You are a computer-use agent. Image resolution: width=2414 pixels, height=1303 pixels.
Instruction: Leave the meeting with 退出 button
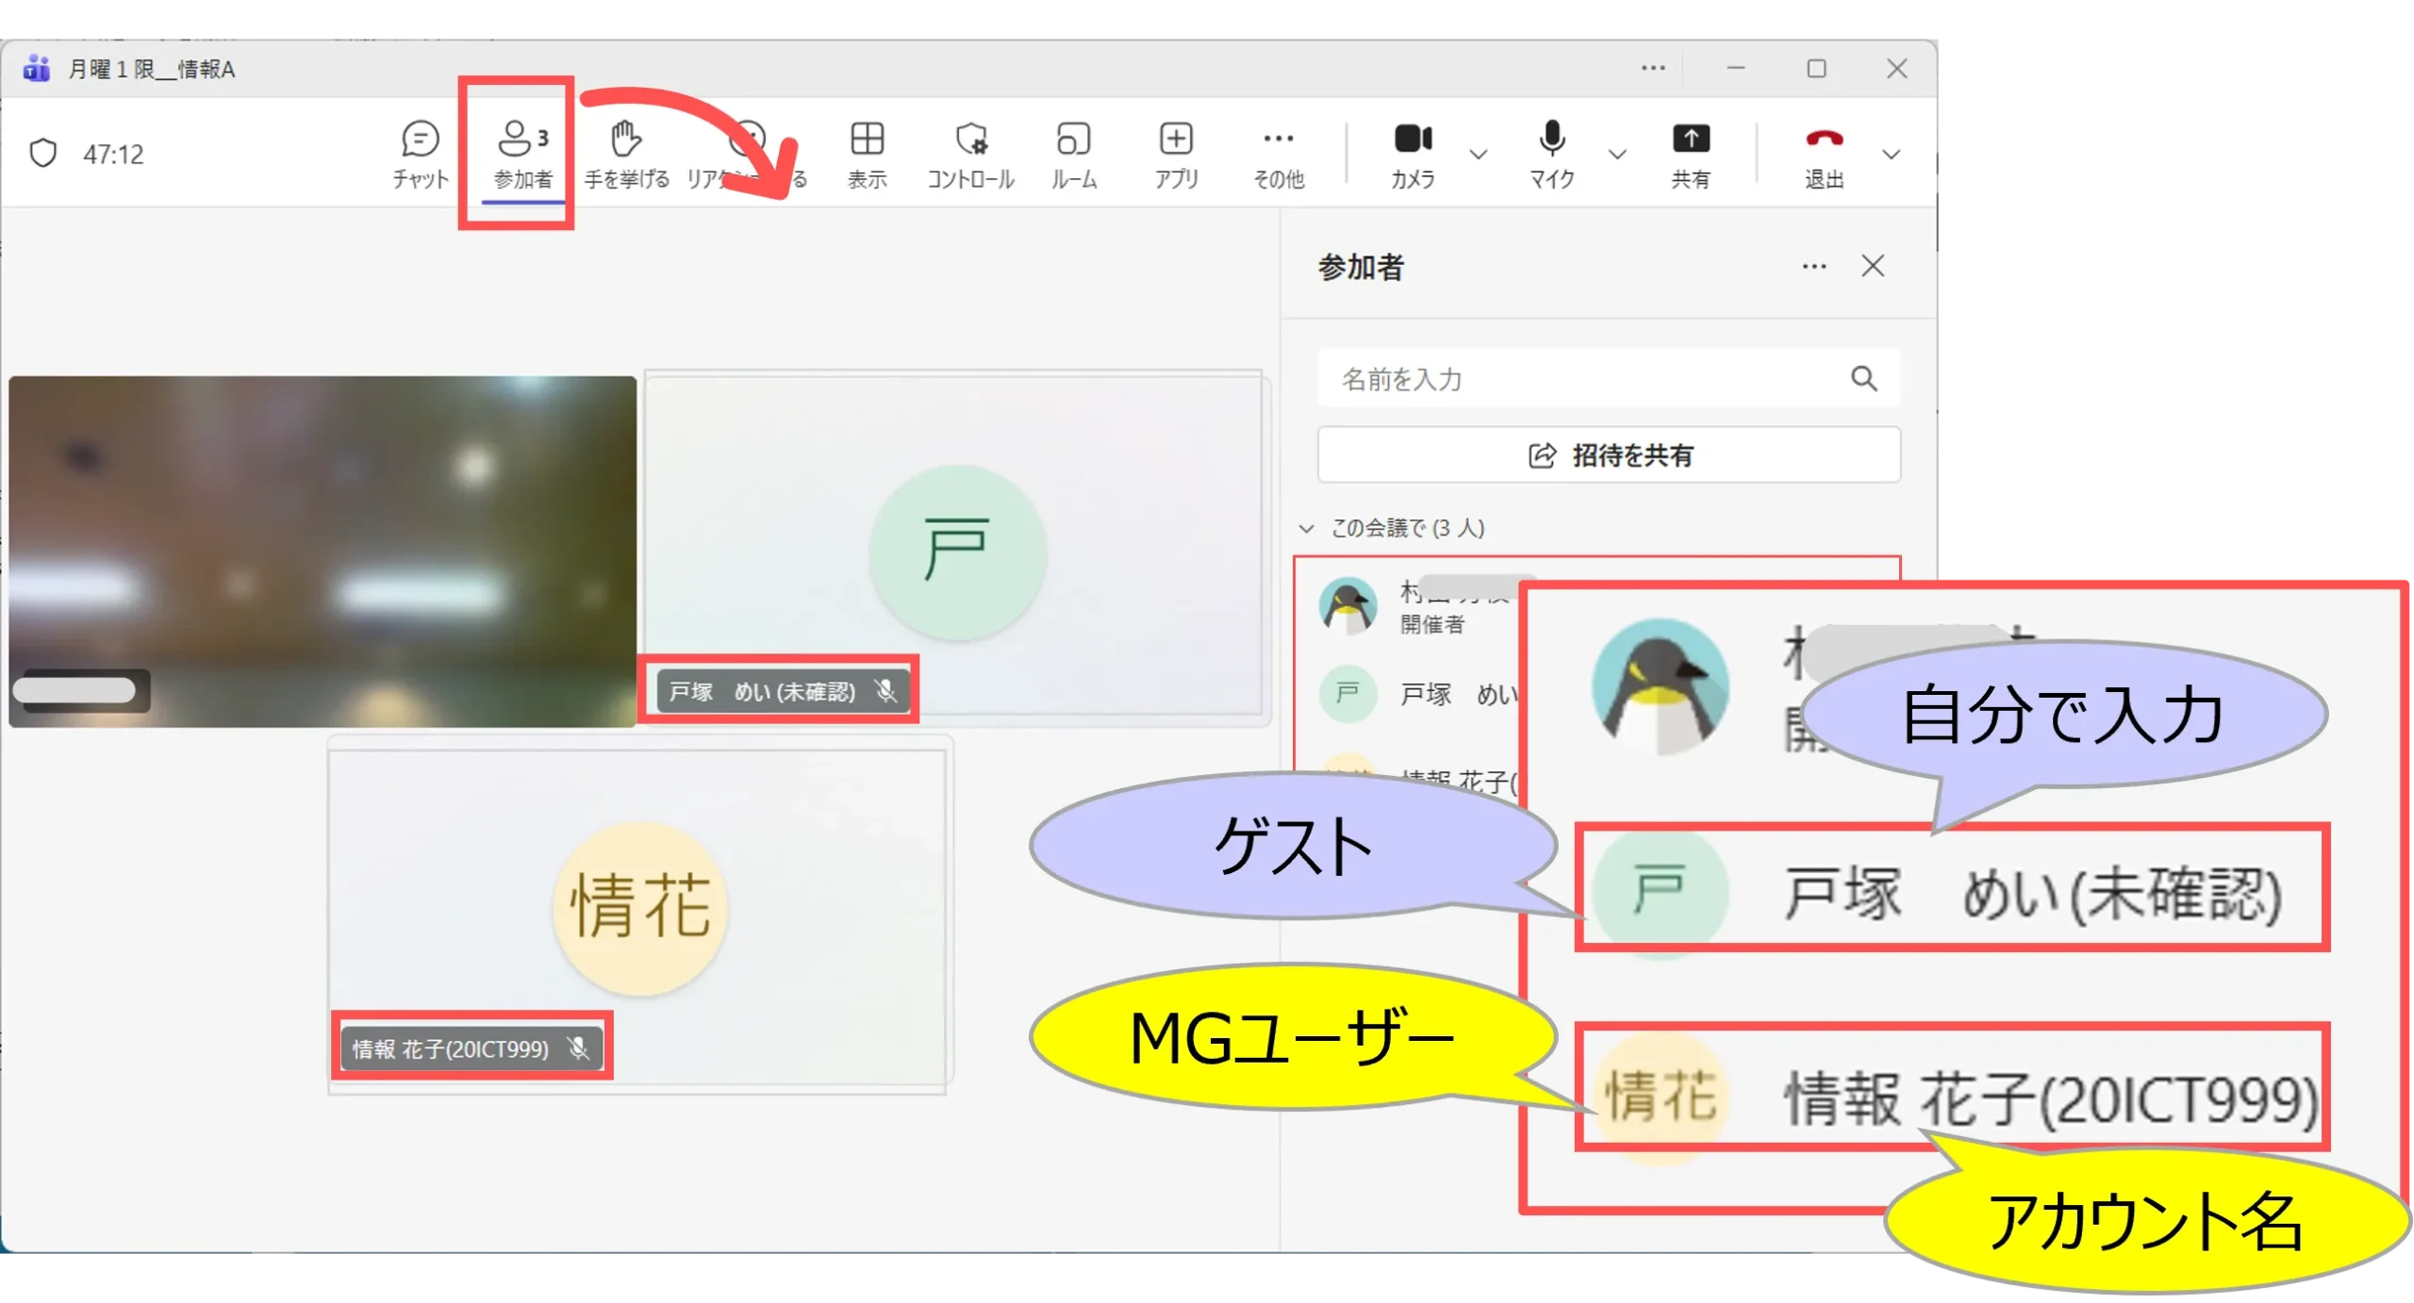pos(1824,153)
